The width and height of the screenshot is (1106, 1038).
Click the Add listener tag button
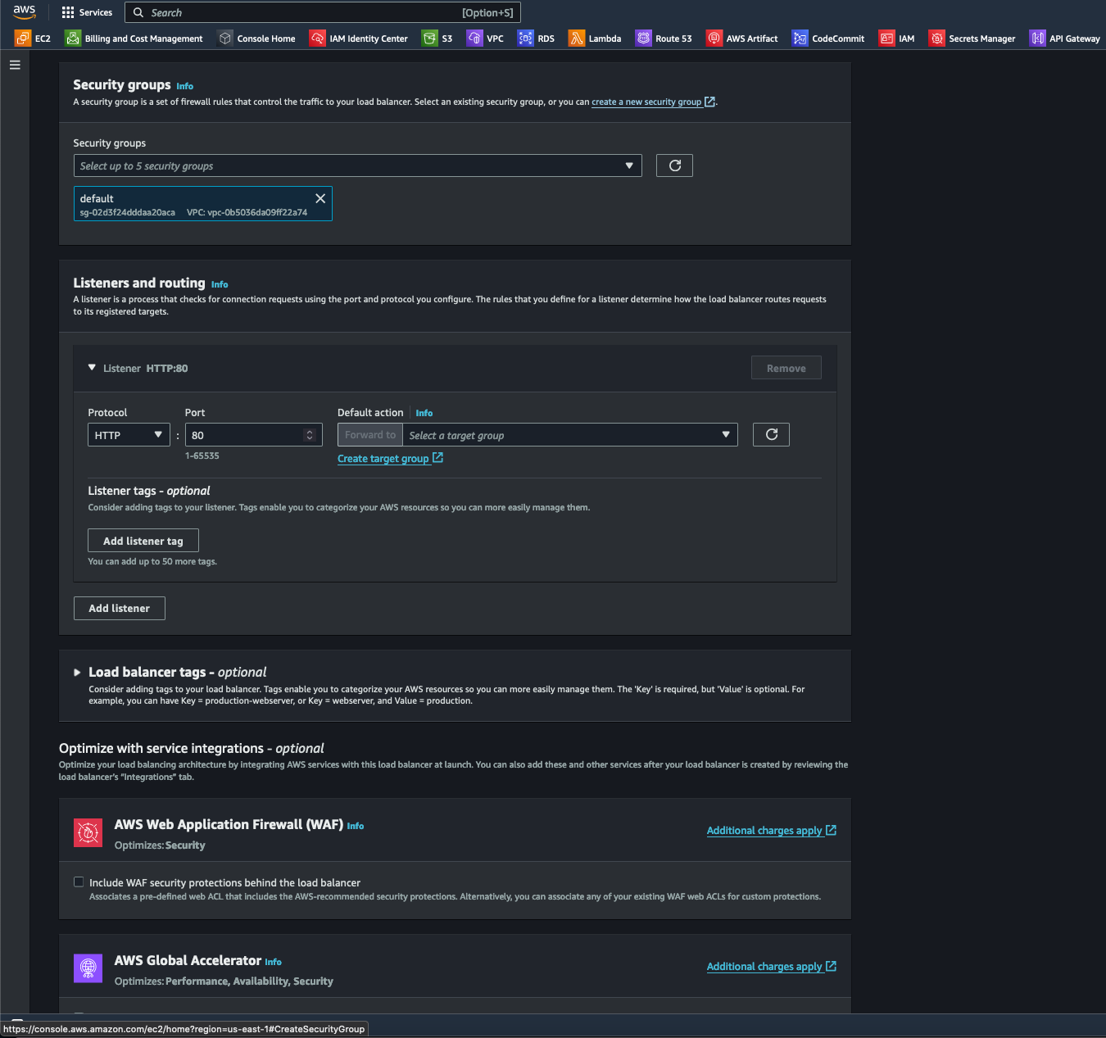[x=143, y=541]
